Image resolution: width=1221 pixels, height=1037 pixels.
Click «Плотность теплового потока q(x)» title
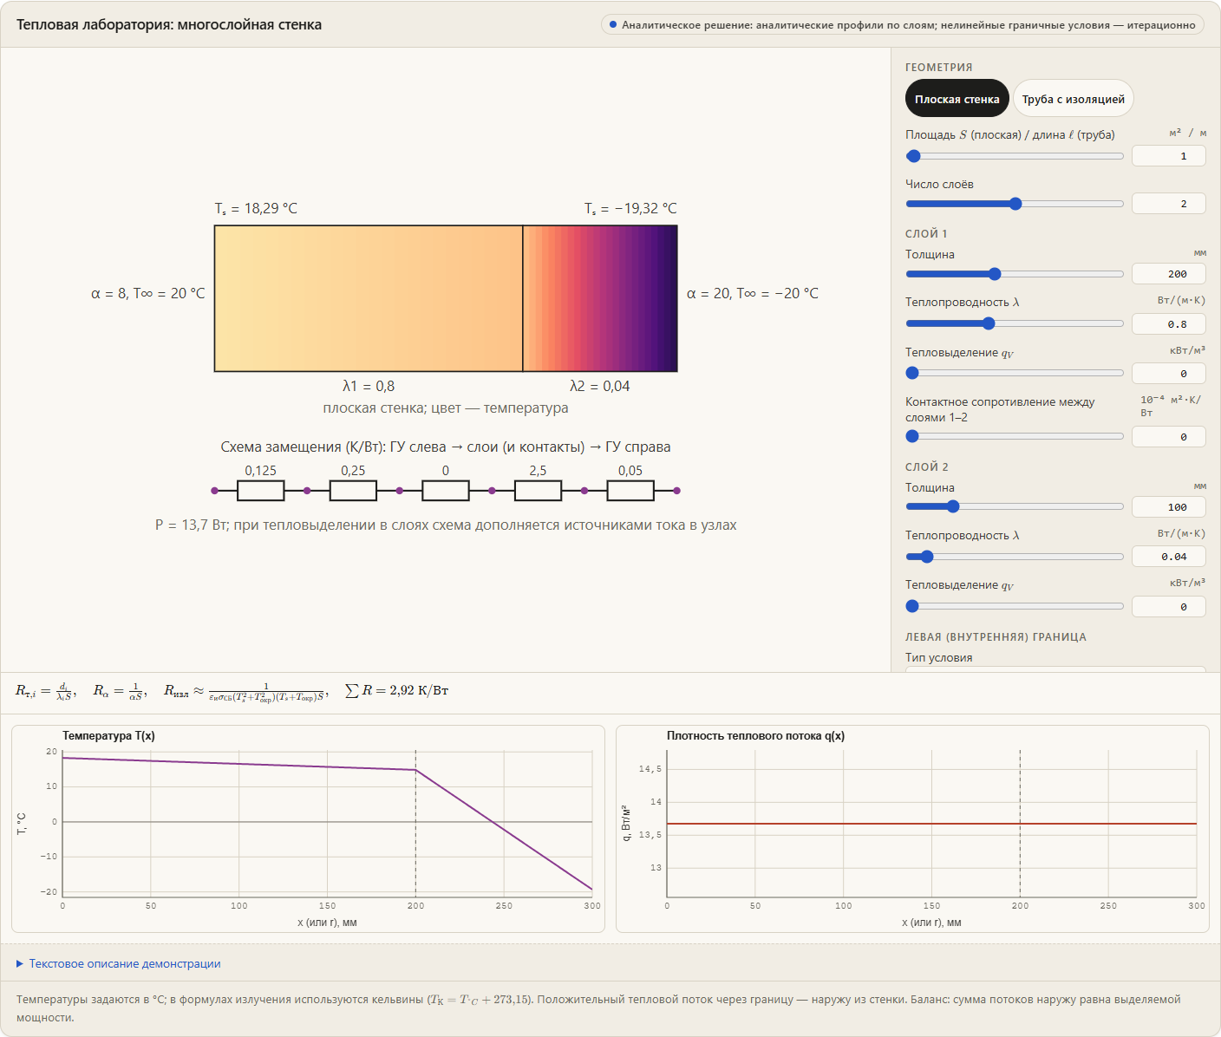click(x=755, y=735)
